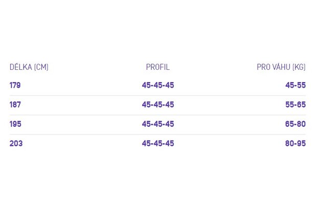Select the 203 length cell

pos(16,143)
